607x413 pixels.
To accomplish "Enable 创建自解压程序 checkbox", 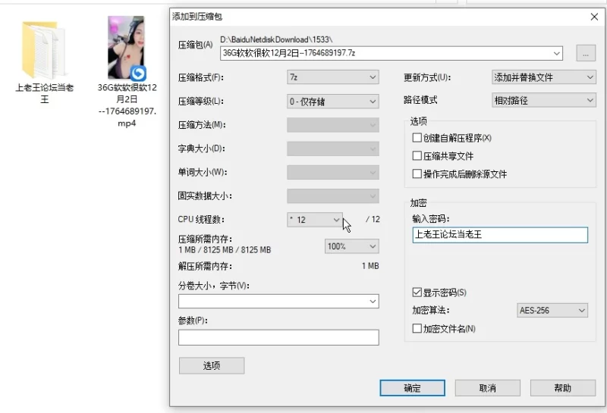I will [417, 138].
